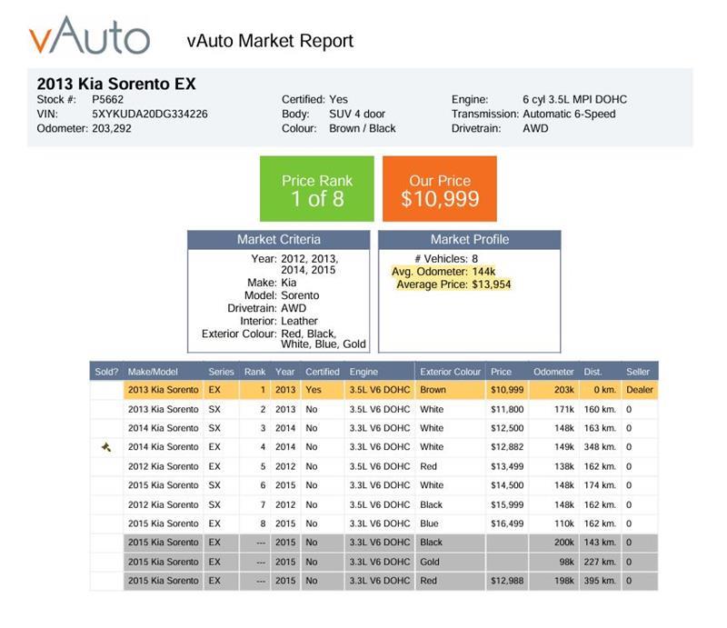
Task: Click the price $15,999 in the table
Action: 507,504
